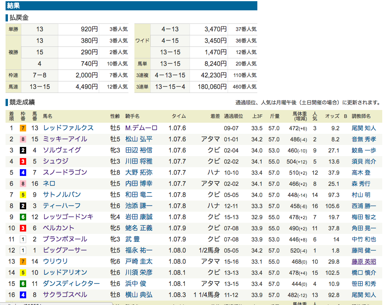Click the horse name ビッグアーサー
387x305 pixels.
65,250
